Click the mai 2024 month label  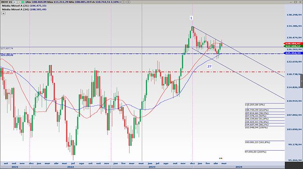tap(224, 163)
